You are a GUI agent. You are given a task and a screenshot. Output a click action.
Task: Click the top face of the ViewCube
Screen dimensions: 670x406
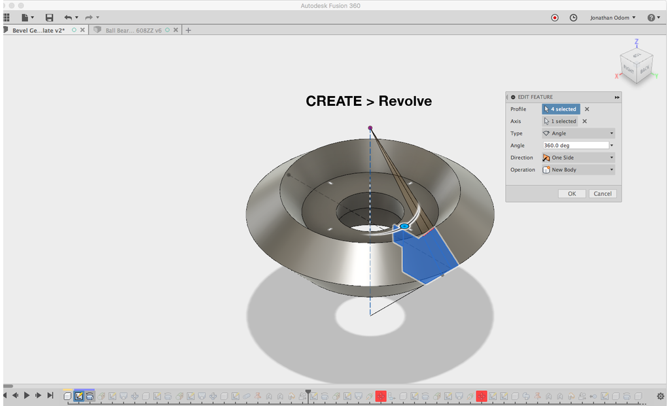[x=637, y=55]
